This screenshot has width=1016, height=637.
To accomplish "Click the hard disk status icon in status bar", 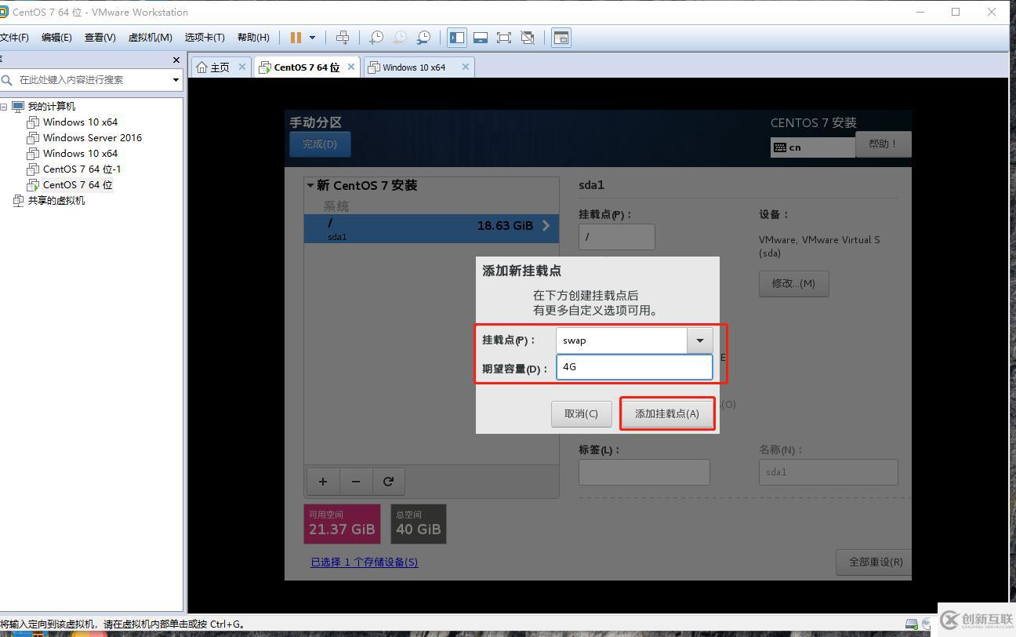I will 912,624.
